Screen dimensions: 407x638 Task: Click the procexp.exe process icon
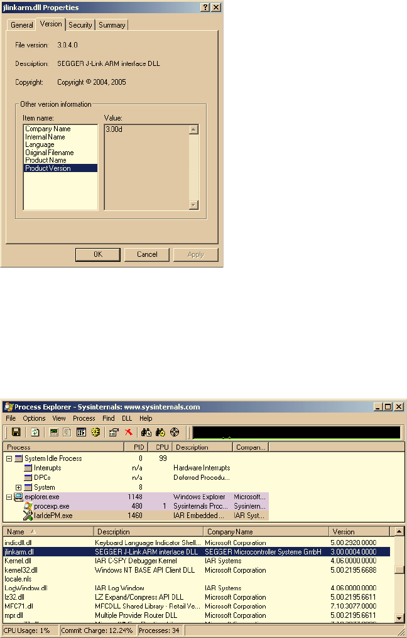[x=28, y=506]
